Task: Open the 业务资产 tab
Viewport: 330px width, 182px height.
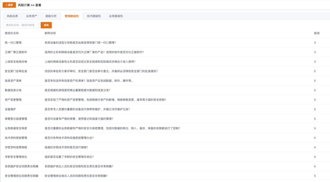Action: click(x=31, y=16)
